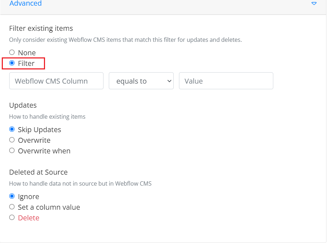Image resolution: width=330 pixels, height=243 pixels.
Task: Click the 'Set a column value' label
Action: [49, 207]
